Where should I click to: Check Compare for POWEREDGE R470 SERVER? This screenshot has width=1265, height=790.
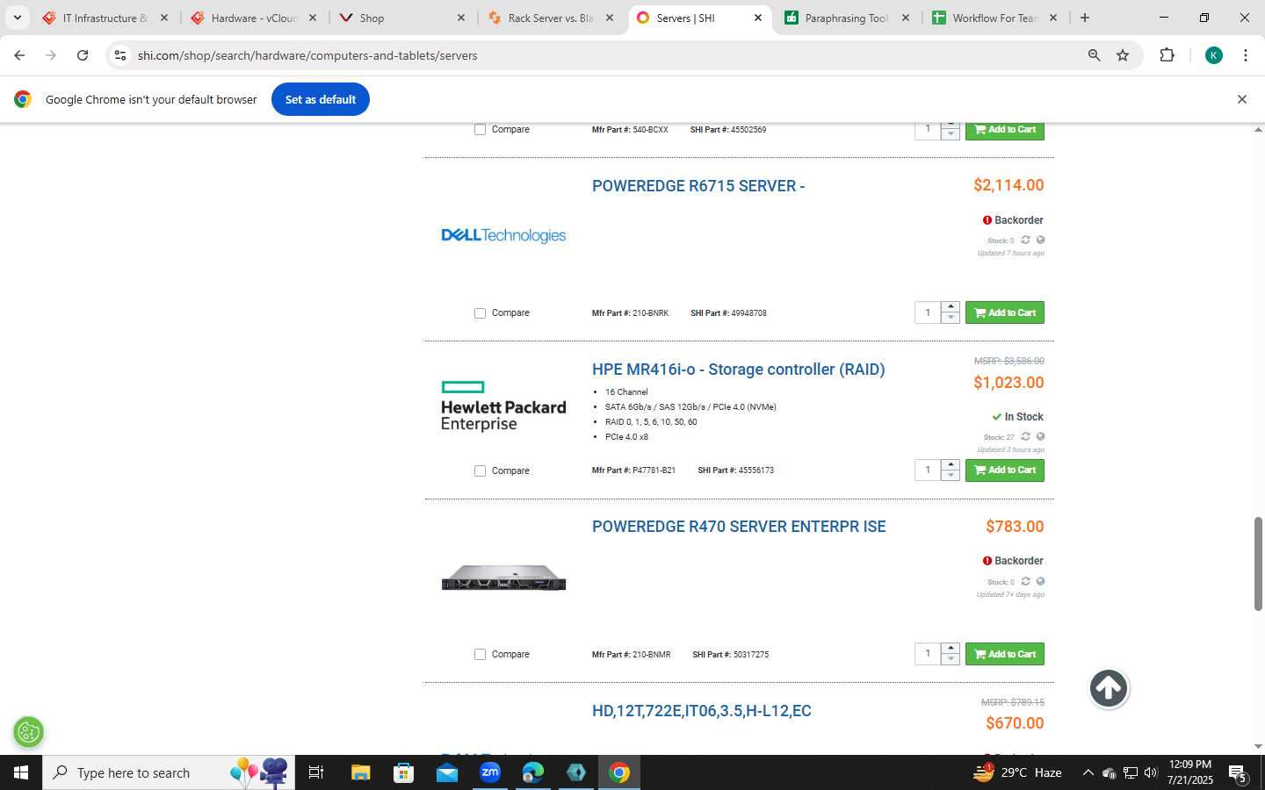(x=480, y=655)
